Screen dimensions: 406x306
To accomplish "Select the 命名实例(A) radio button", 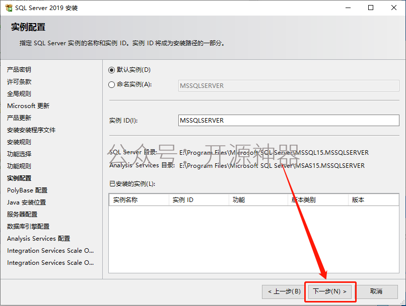I will pyautogui.click(x=112, y=85).
